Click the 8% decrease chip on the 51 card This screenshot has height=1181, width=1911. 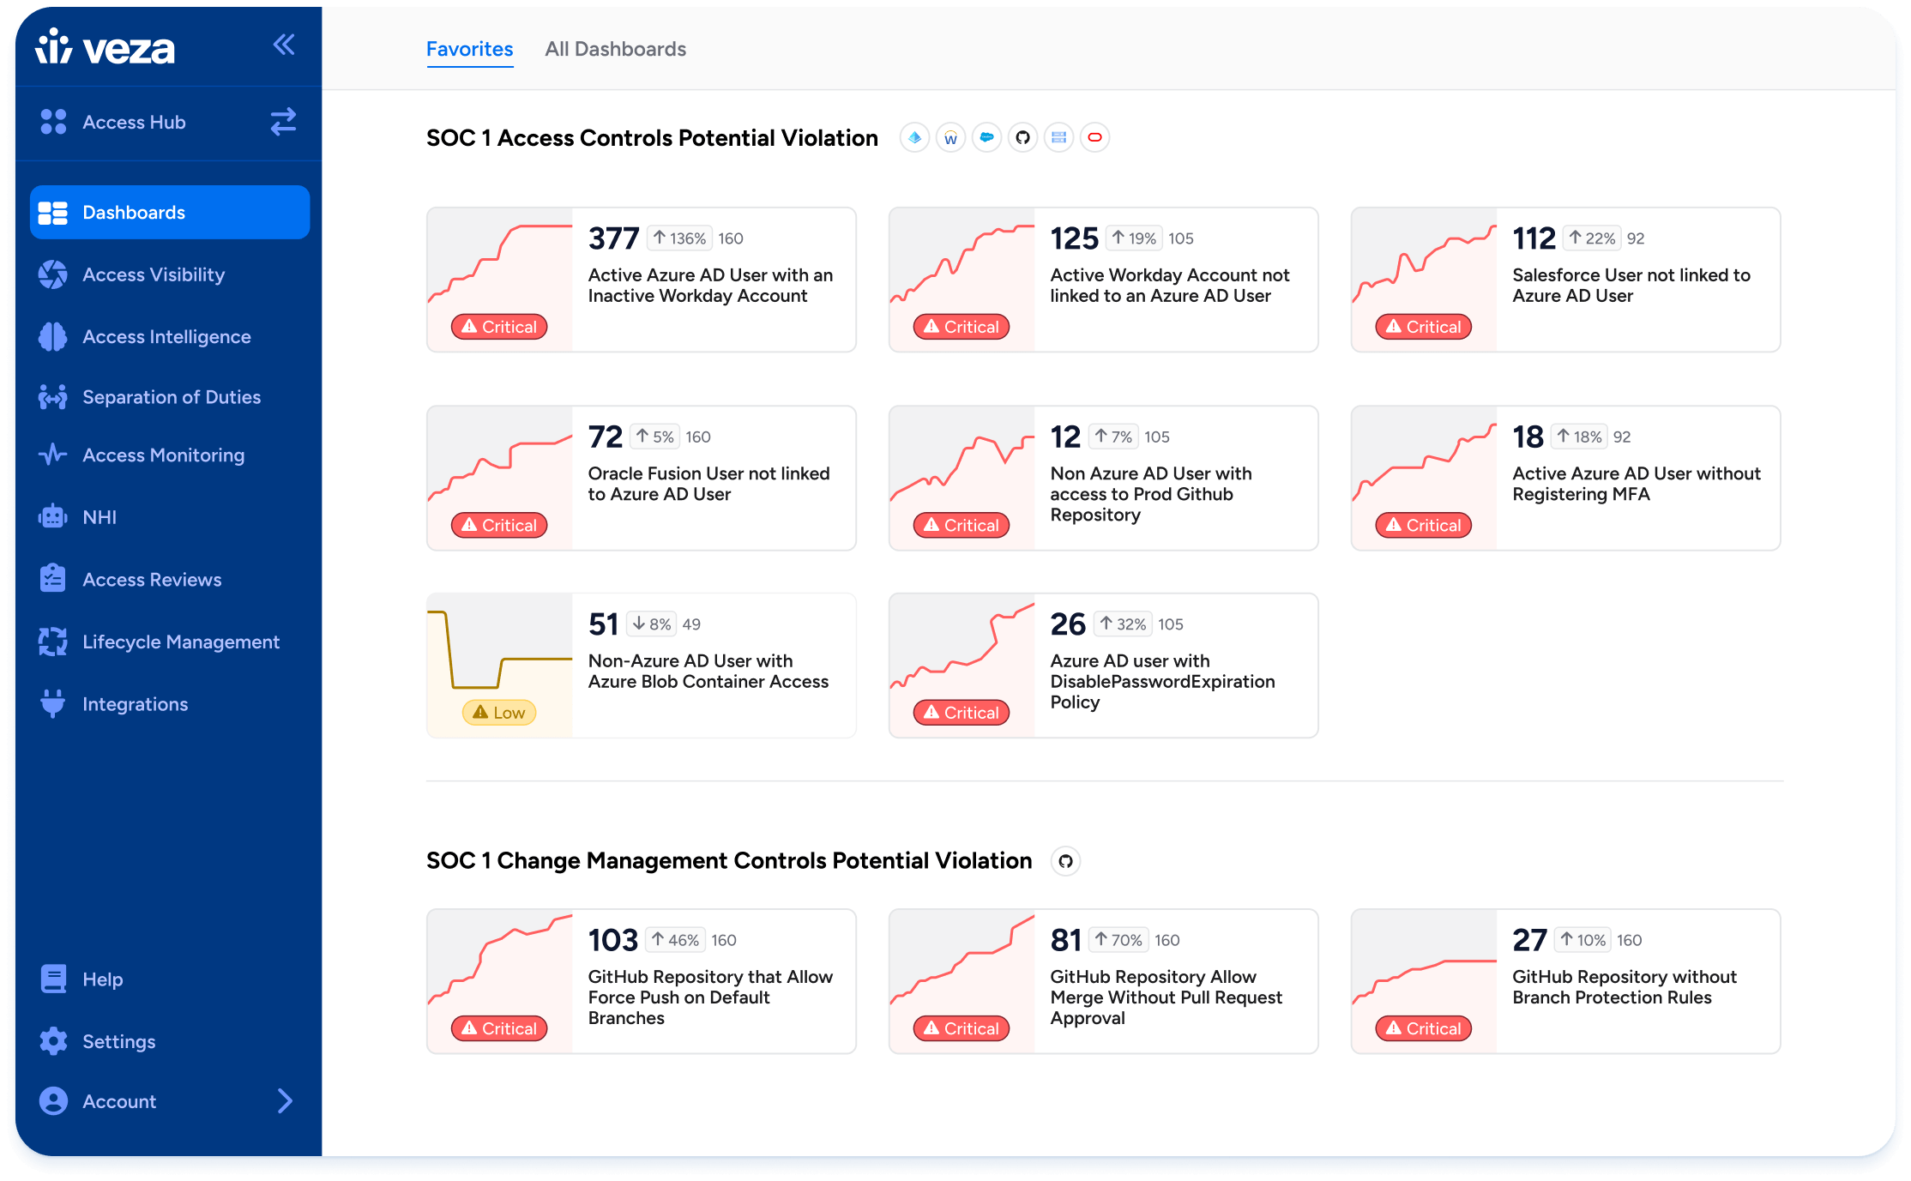652,624
